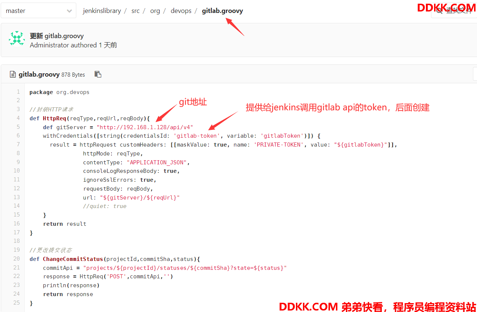This screenshot has width=477, height=312.
Task: Click 'ignoreSslErrors: true,' code line
Action: click(x=120, y=180)
